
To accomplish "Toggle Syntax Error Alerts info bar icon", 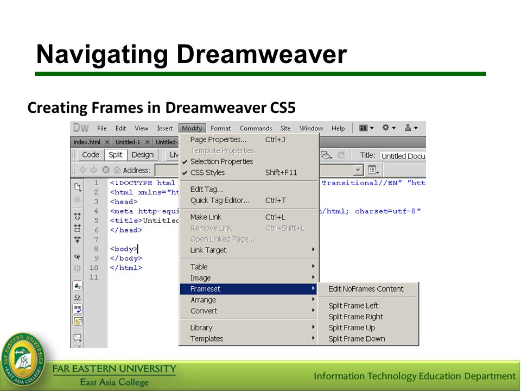I will coord(78,320).
